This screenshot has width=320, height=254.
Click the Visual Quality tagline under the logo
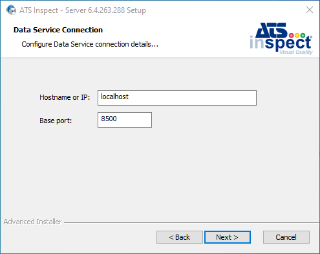point(296,52)
